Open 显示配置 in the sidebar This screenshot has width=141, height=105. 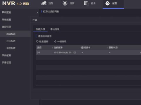[x=11, y=41]
